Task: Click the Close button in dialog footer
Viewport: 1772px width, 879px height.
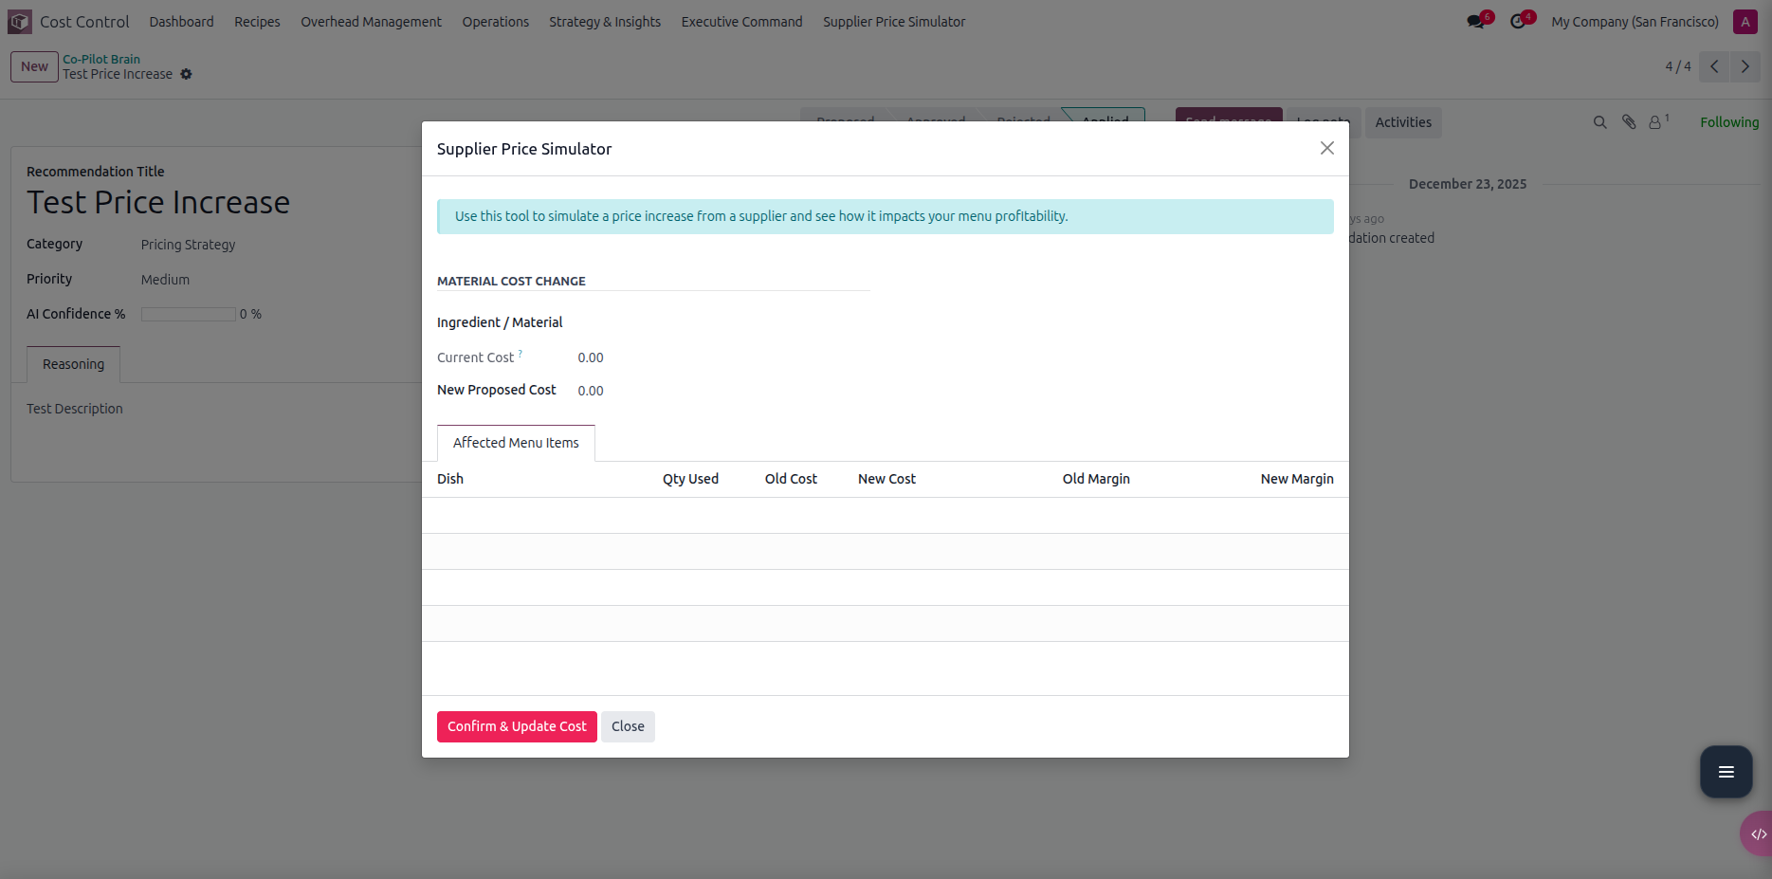Action: click(x=628, y=726)
